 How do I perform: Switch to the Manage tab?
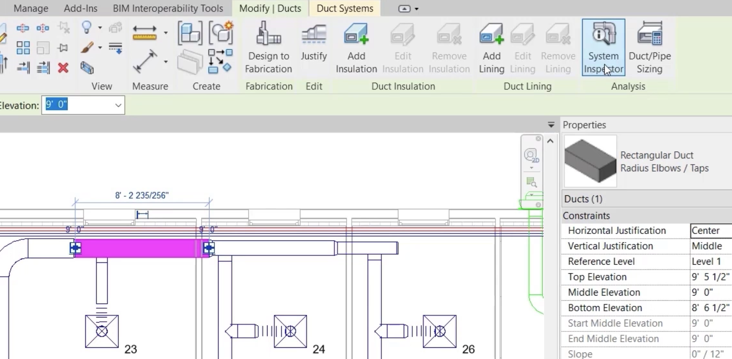pyautogui.click(x=31, y=8)
